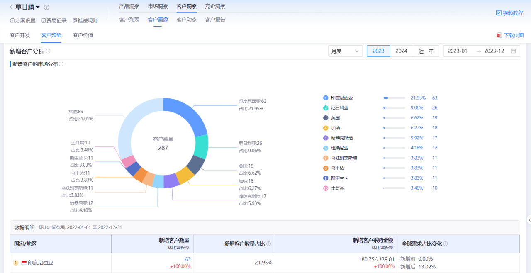The width and height of the screenshot is (531, 273).
Task: Select 客户趋势 tab
Action: [x=51, y=35]
